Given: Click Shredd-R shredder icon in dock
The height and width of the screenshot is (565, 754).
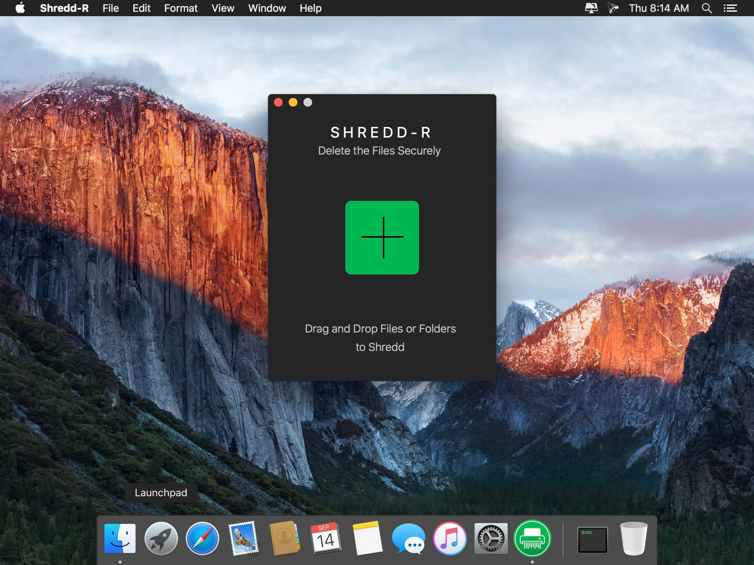Looking at the screenshot, I should pos(532,539).
